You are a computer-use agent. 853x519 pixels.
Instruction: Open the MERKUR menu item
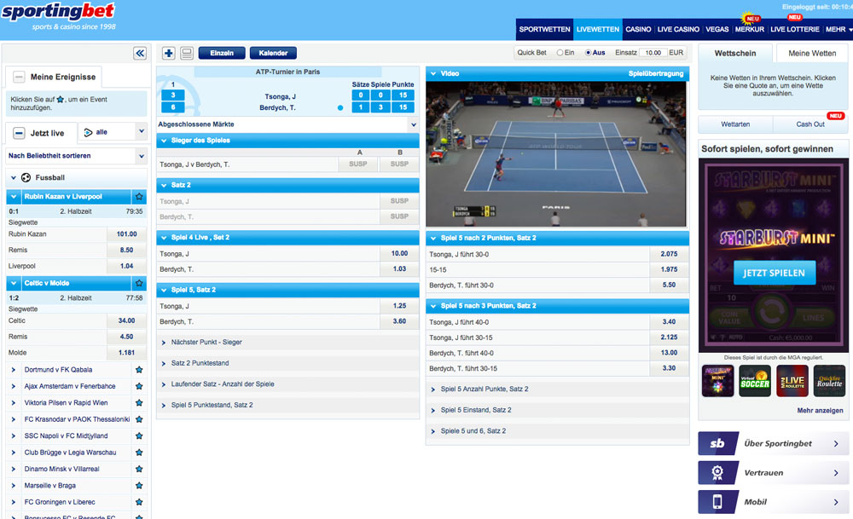(x=750, y=29)
